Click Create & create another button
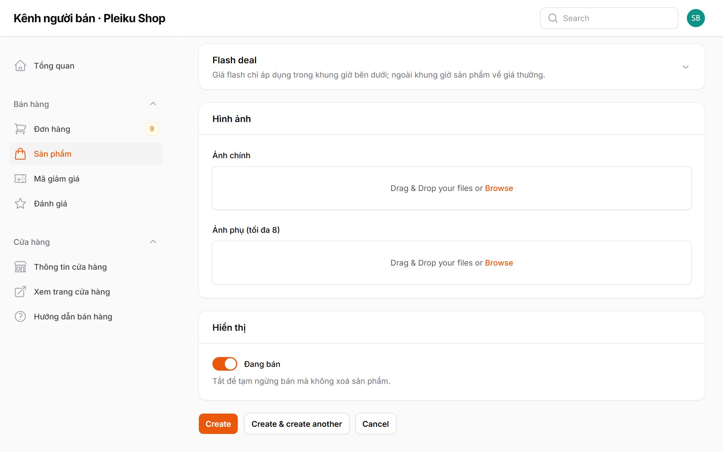The width and height of the screenshot is (723, 452). click(x=296, y=424)
